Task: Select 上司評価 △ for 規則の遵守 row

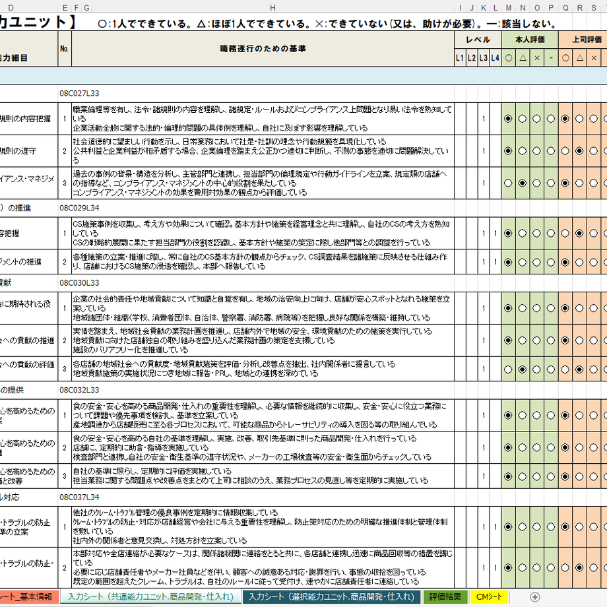Action: (x=579, y=151)
